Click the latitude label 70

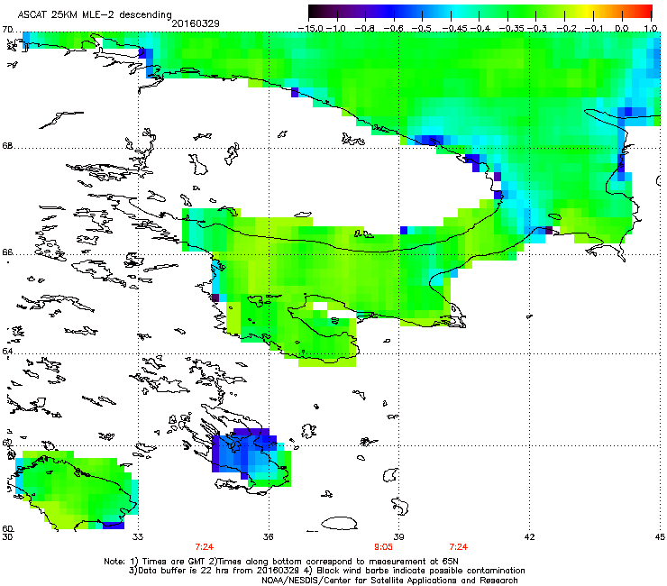coord(7,30)
